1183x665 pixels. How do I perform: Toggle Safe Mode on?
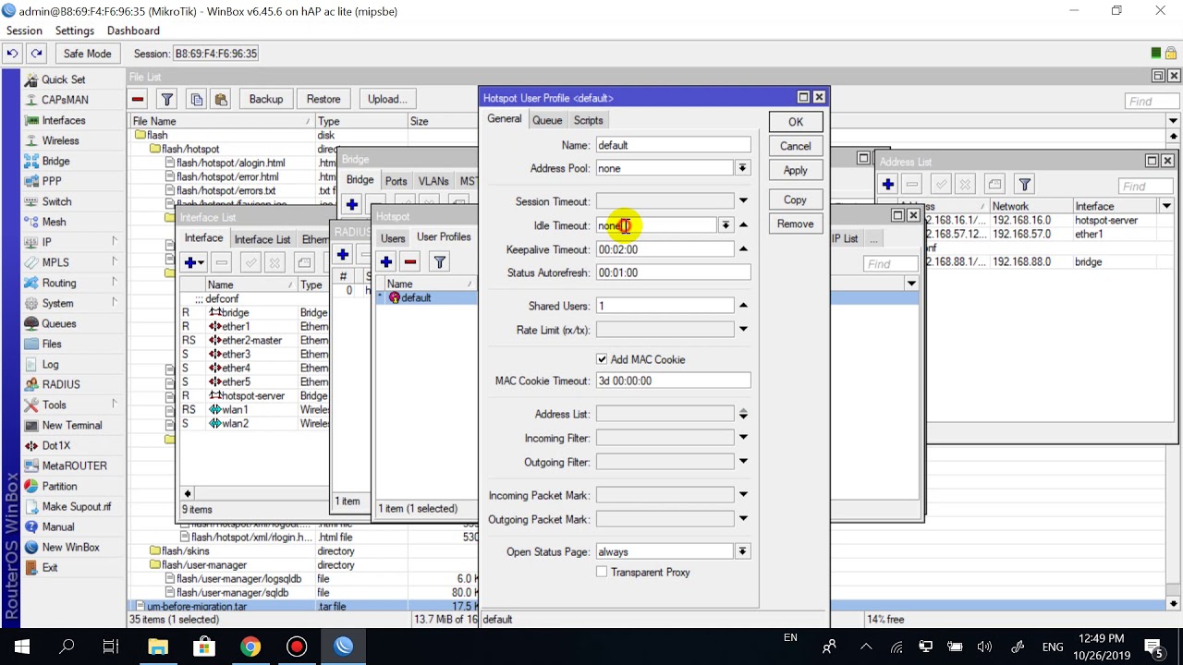point(87,54)
